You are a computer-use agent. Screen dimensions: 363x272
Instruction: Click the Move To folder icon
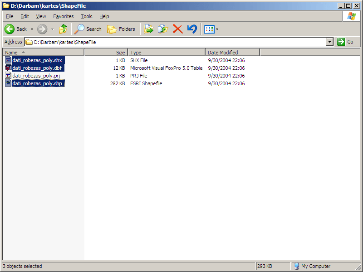tap(148, 29)
